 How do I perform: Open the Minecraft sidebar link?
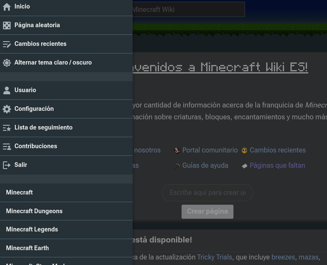click(66, 192)
